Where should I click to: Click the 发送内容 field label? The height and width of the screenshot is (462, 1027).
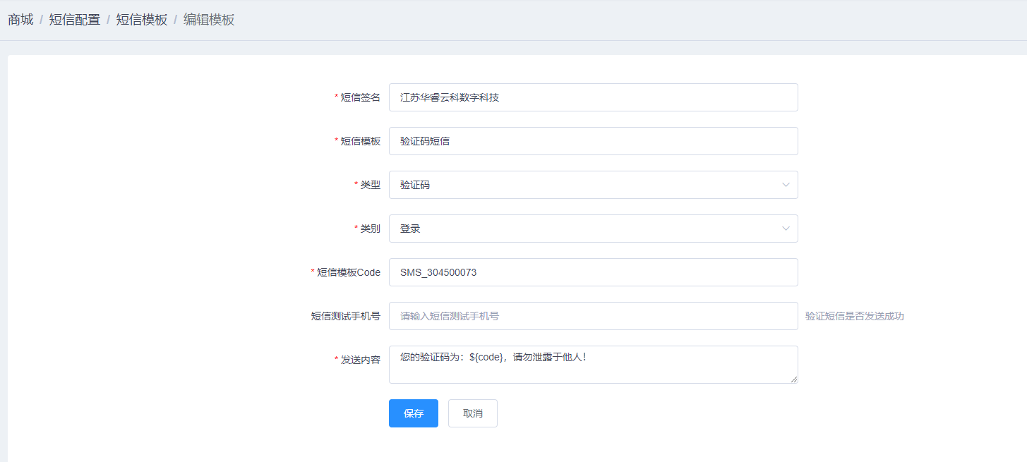pyautogui.click(x=360, y=360)
